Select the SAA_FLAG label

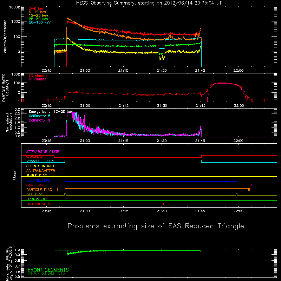tap(34, 185)
